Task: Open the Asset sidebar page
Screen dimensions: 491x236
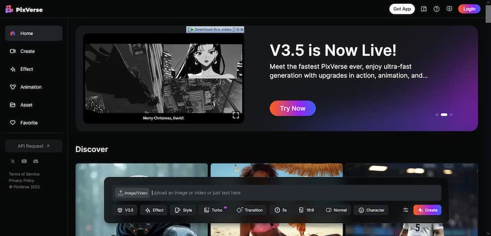Action: coord(34,105)
